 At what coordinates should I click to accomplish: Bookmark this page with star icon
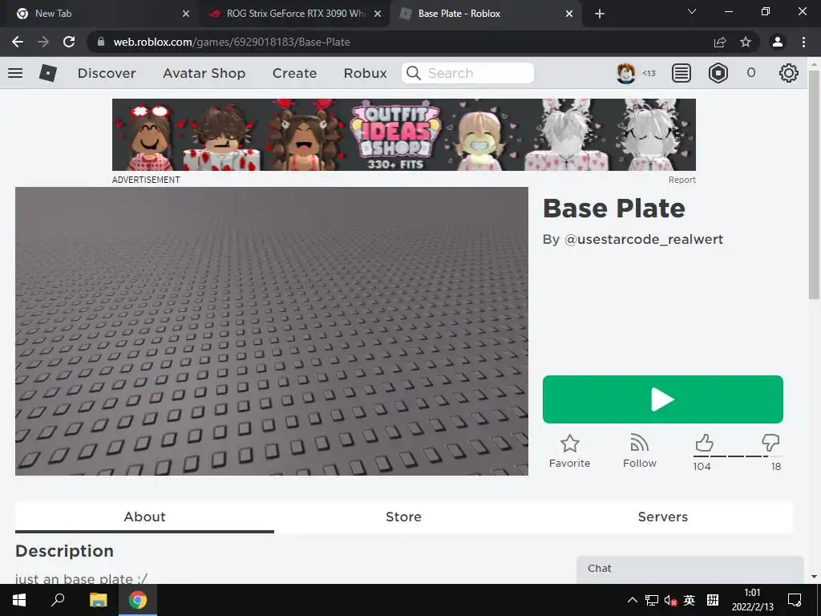click(x=746, y=42)
